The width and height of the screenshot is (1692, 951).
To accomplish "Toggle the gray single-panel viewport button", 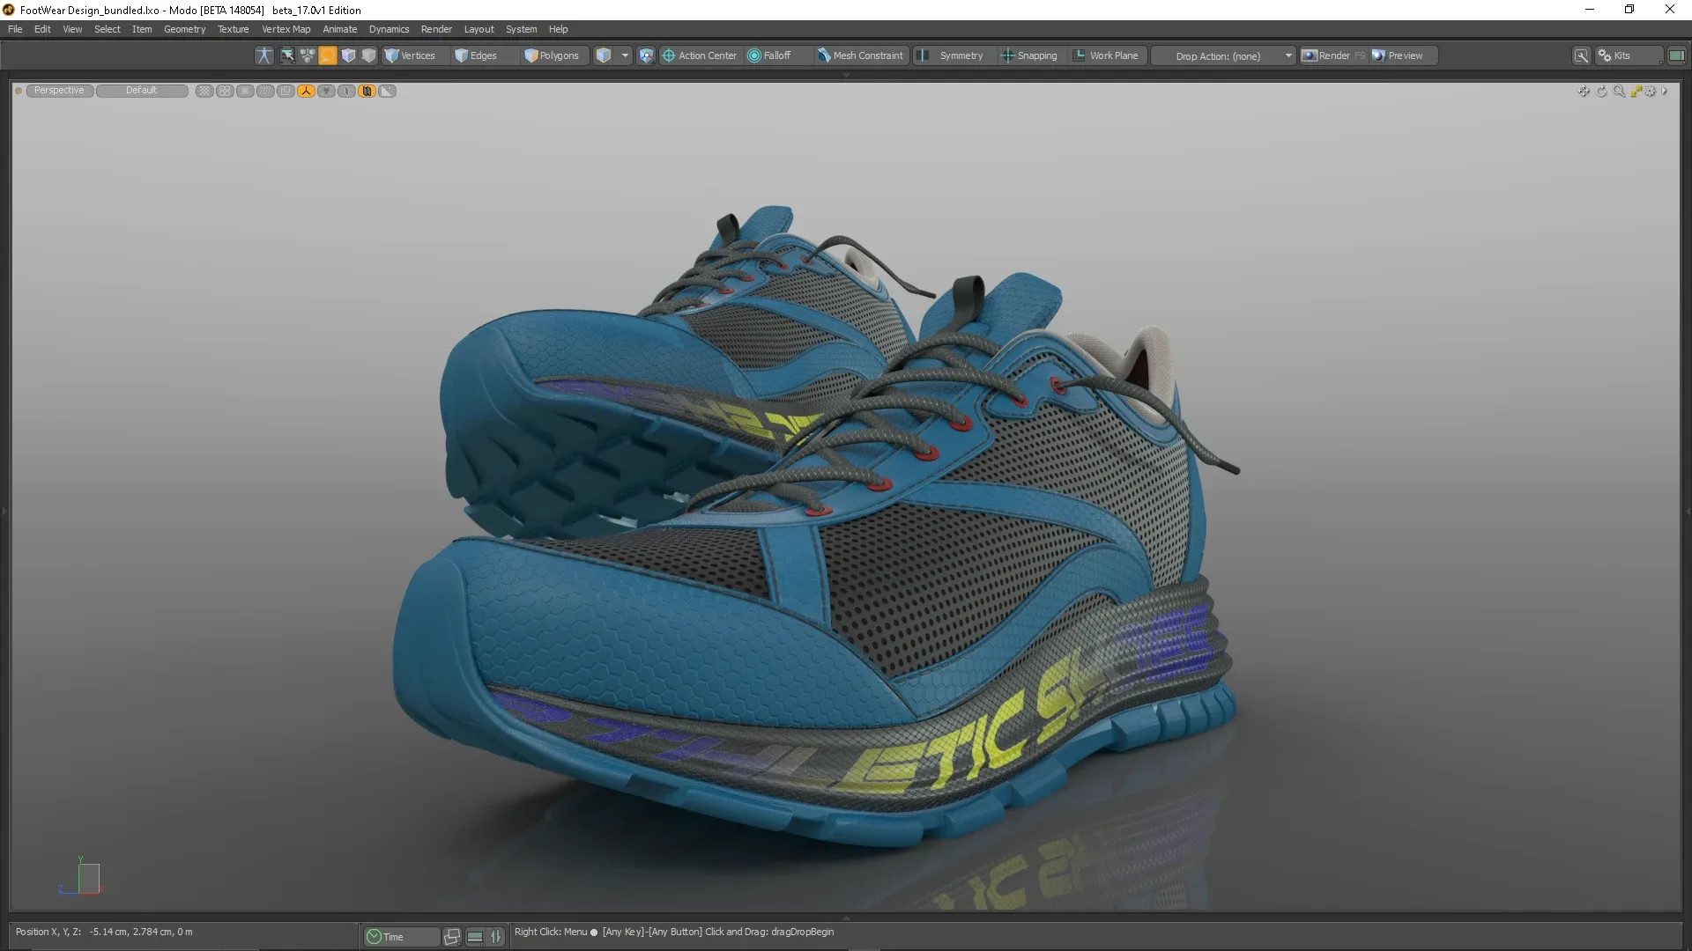I will [346, 91].
